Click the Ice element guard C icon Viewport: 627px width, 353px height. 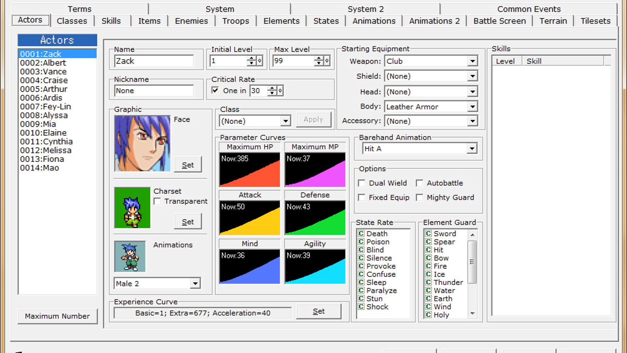(x=428, y=274)
